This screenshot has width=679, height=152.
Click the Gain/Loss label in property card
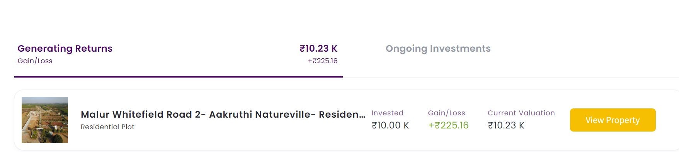pos(446,113)
